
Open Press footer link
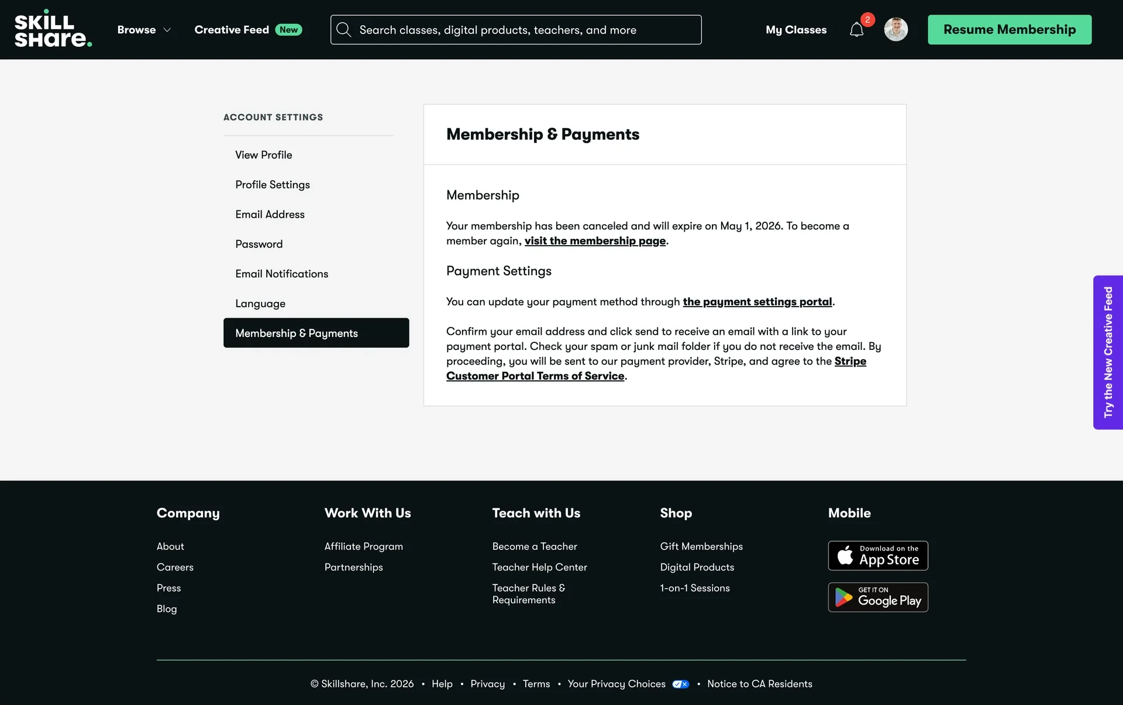pyautogui.click(x=168, y=588)
